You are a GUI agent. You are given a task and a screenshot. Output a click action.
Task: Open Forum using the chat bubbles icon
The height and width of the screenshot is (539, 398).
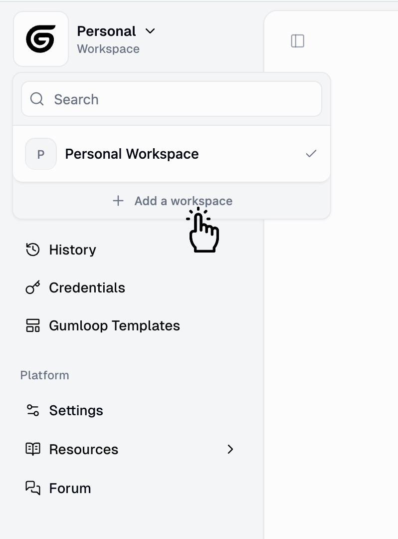click(32, 488)
